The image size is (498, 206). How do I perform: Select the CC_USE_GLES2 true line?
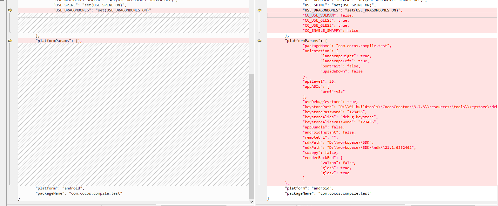[x=326, y=25]
